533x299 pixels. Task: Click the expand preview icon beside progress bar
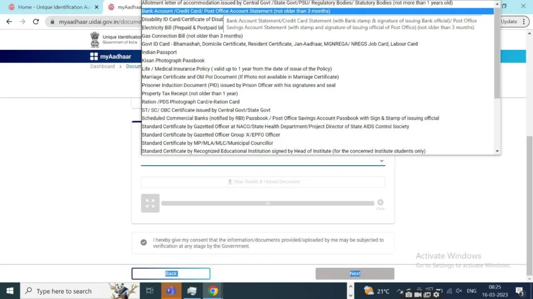click(150, 203)
